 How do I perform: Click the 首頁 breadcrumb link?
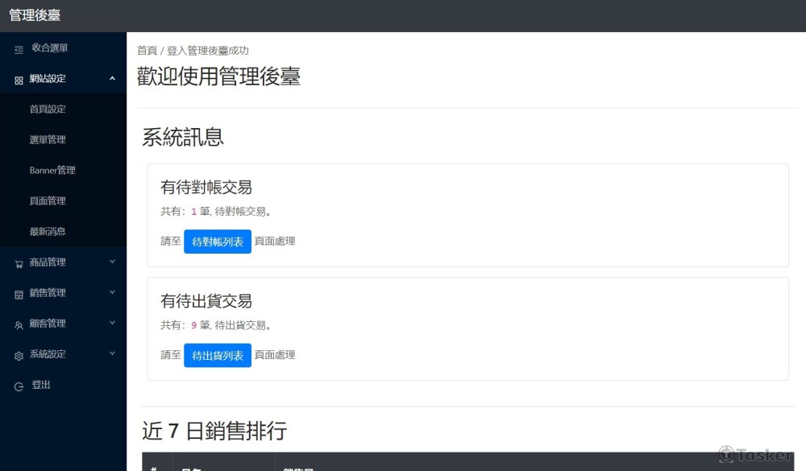(147, 51)
